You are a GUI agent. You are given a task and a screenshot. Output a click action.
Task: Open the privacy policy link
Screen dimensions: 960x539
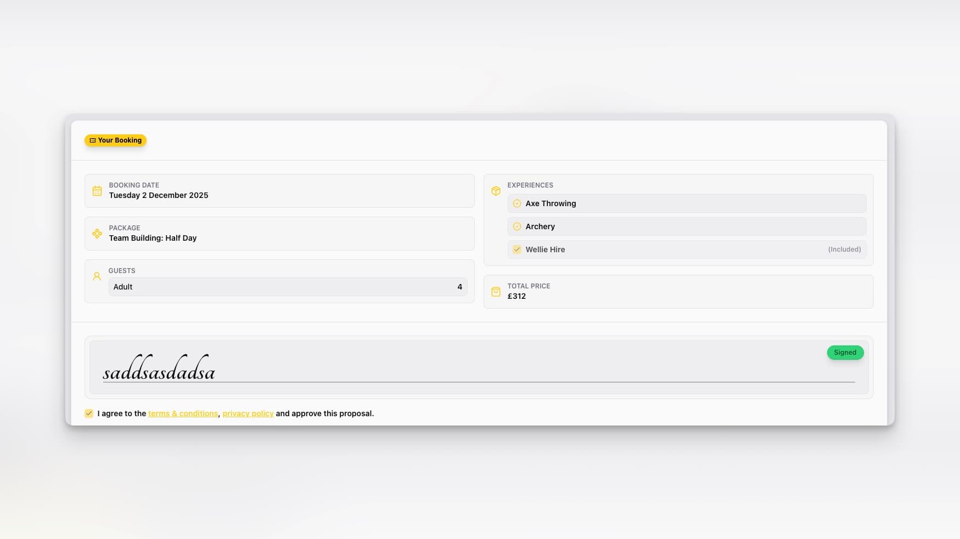tap(248, 413)
